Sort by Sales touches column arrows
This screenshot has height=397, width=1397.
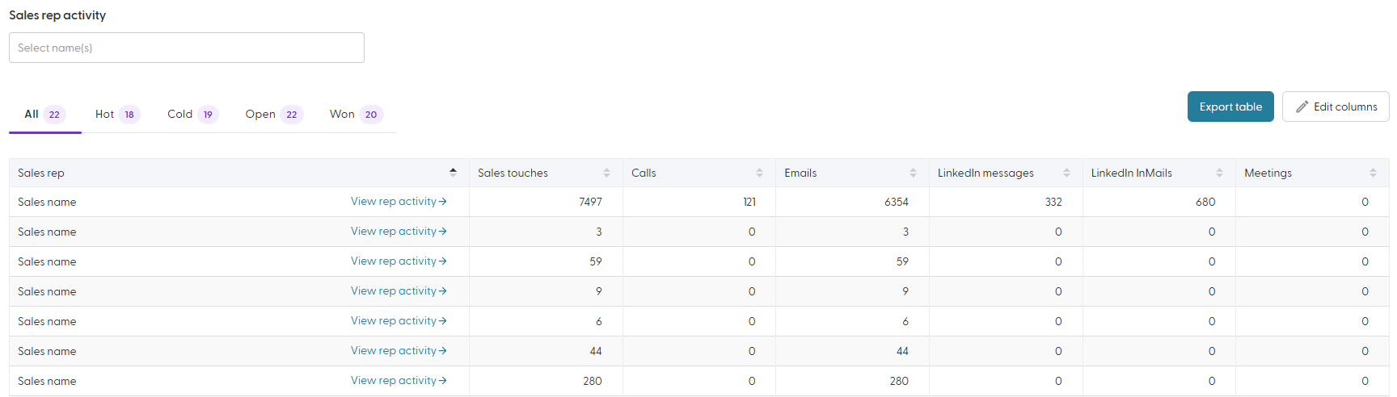(x=606, y=173)
